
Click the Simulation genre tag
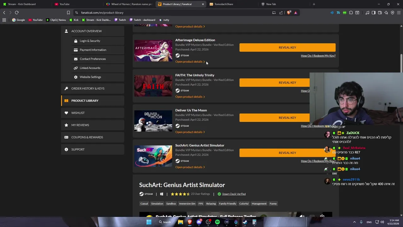[157, 204]
